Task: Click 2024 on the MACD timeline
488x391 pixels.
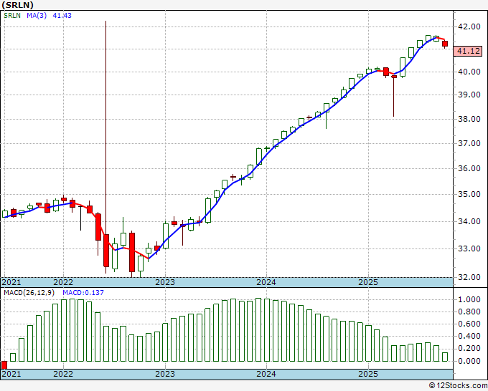Action: (266, 374)
